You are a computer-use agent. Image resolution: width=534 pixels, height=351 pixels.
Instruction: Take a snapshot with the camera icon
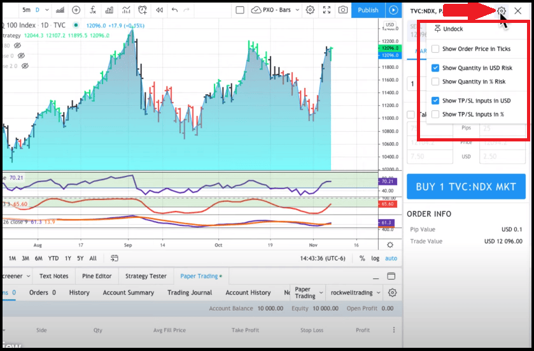343,10
